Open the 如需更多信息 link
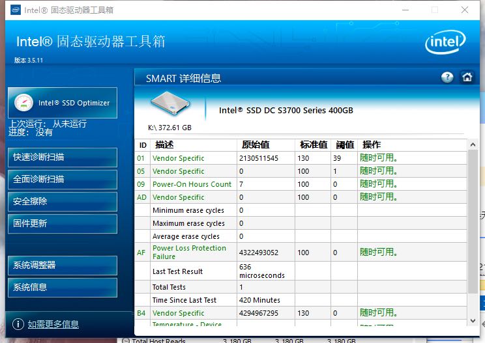The width and height of the screenshot is (485, 343). [x=53, y=324]
